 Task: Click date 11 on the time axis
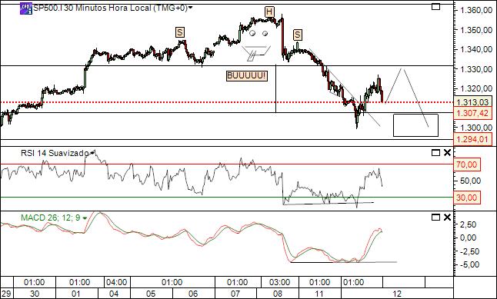pyautogui.click(x=319, y=294)
